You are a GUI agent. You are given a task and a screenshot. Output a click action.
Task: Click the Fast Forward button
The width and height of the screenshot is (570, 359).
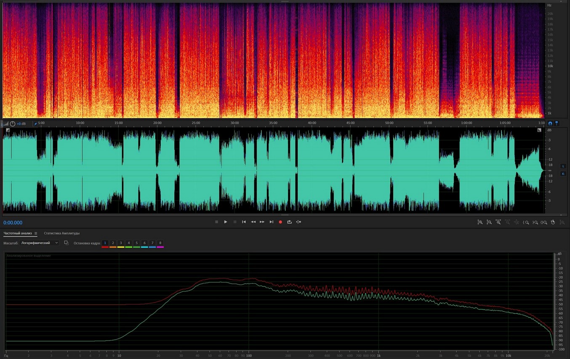tap(262, 222)
